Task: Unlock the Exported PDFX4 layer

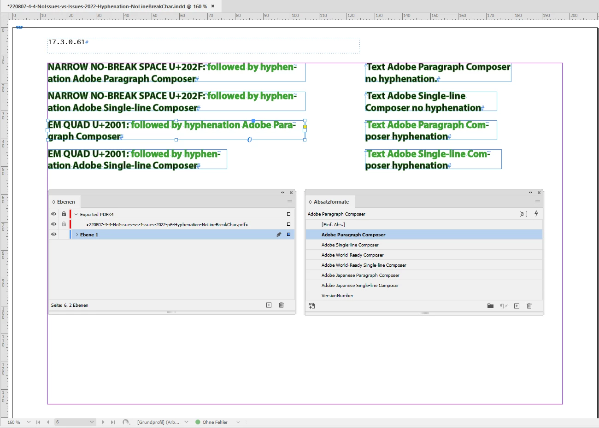Action: pos(64,214)
